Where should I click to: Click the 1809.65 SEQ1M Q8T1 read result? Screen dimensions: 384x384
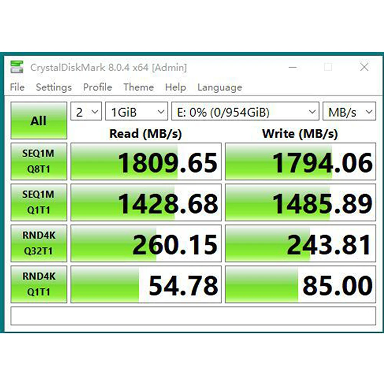[x=146, y=162]
